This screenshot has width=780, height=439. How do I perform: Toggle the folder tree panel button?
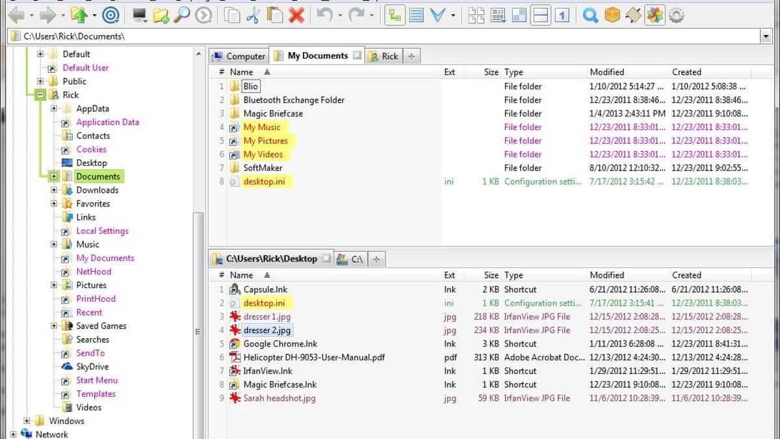click(394, 15)
